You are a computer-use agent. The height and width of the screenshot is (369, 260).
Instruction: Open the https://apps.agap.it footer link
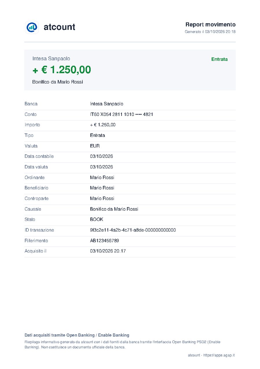coord(219,355)
